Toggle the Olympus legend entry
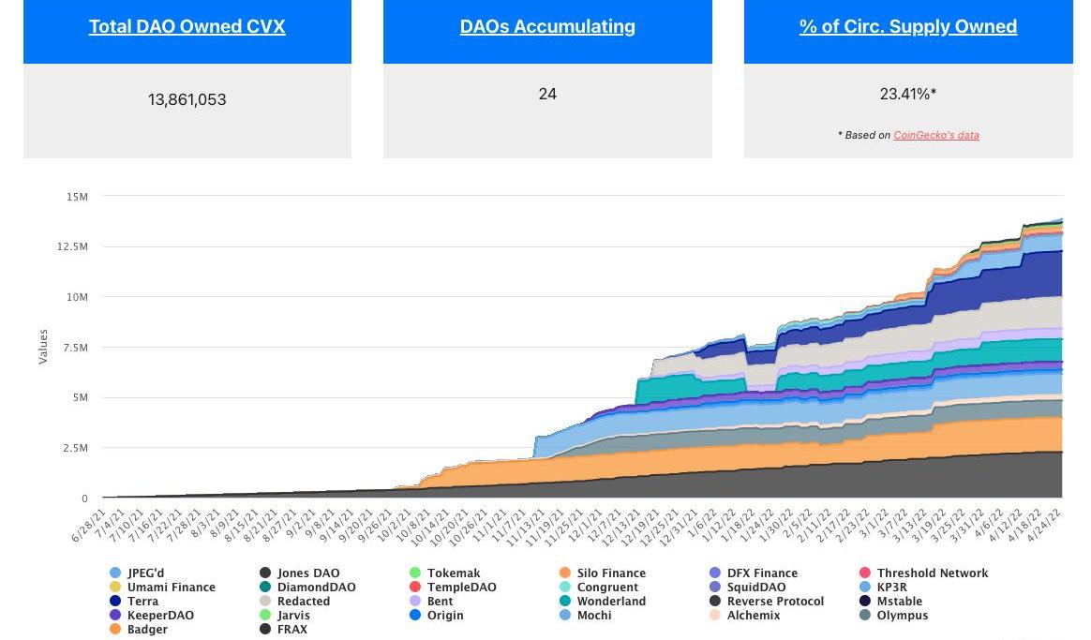The image size is (1091, 640). click(x=894, y=615)
